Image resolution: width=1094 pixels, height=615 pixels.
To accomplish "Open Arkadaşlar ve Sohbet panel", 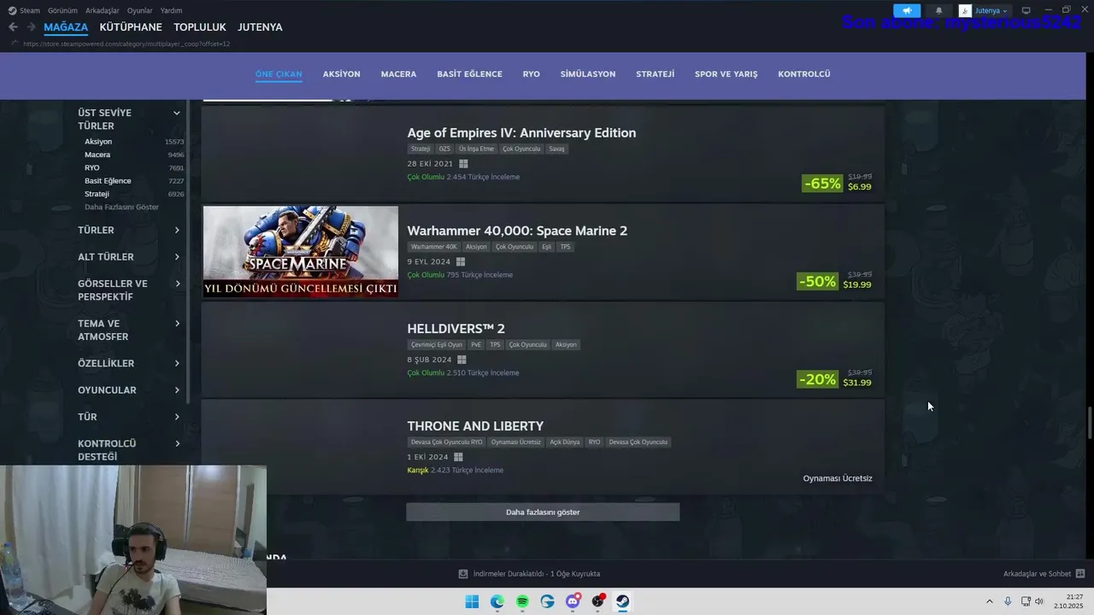I will click(x=1044, y=574).
